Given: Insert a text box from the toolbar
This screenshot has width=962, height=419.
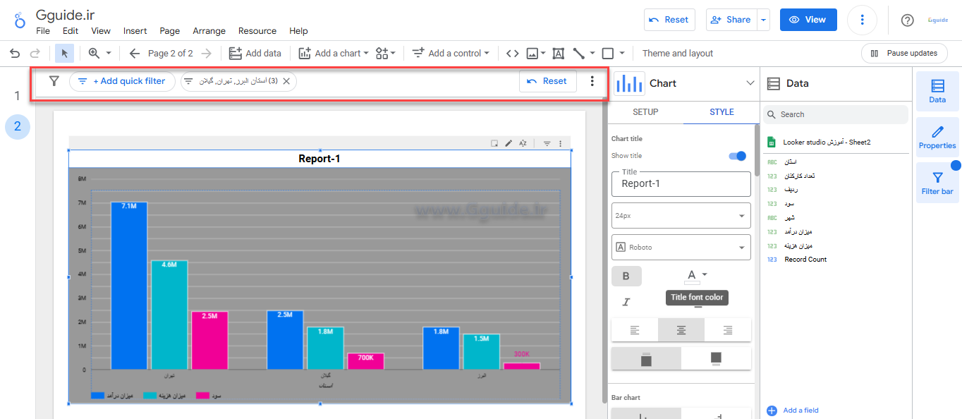Looking at the screenshot, I should tap(558, 53).
